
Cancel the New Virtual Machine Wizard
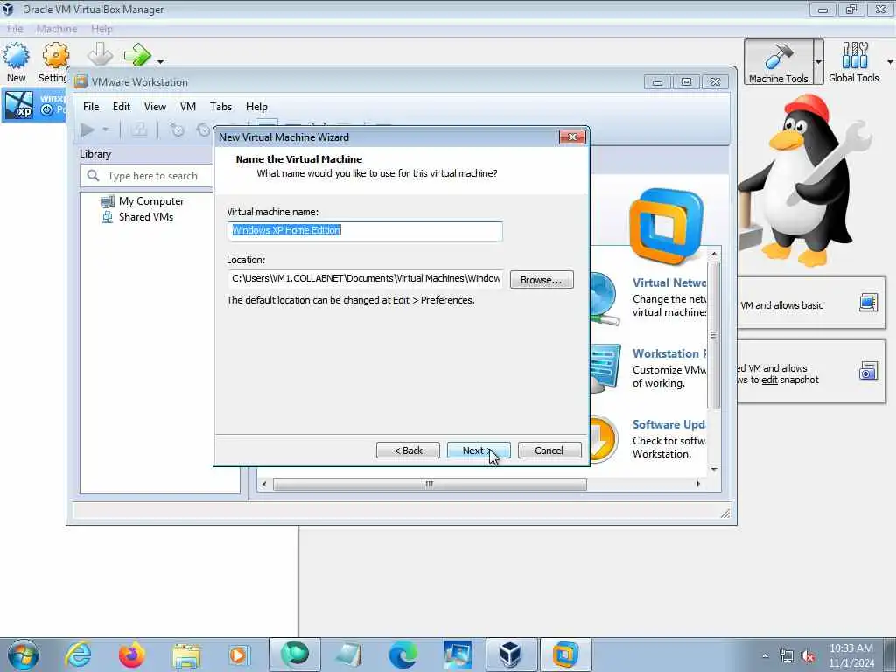(x=549, y=451)
